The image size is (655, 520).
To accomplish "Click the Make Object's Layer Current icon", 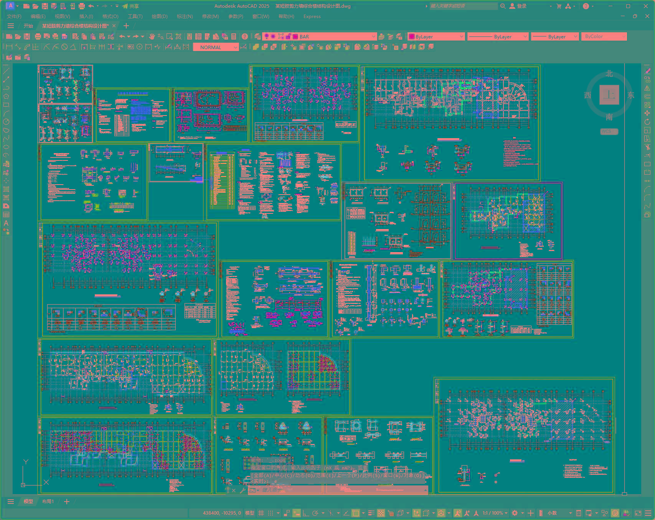I will coord(381,36).
